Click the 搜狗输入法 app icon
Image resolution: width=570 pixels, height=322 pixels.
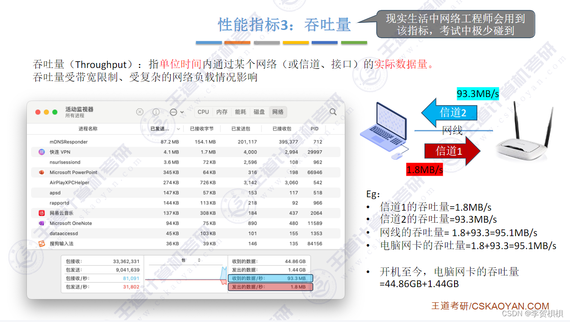tap(42, 244)
